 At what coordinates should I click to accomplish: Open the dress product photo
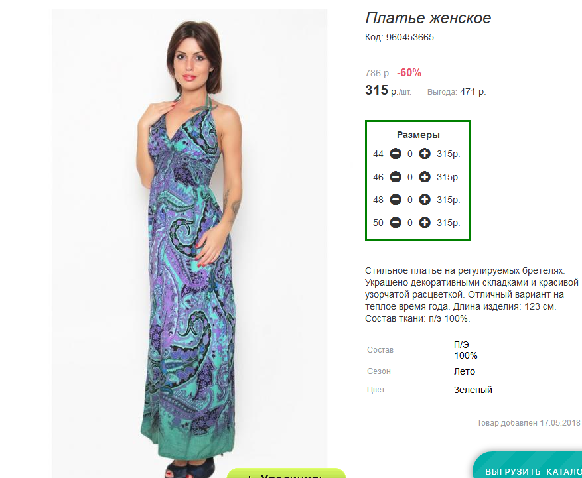[x=189, y=243]
